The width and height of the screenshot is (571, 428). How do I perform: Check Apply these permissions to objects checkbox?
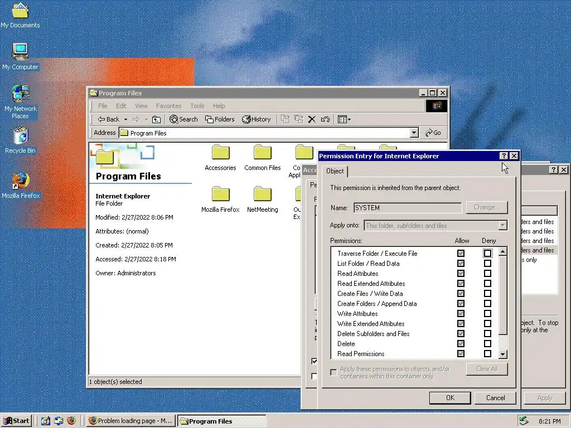click(x=333, y=372)
